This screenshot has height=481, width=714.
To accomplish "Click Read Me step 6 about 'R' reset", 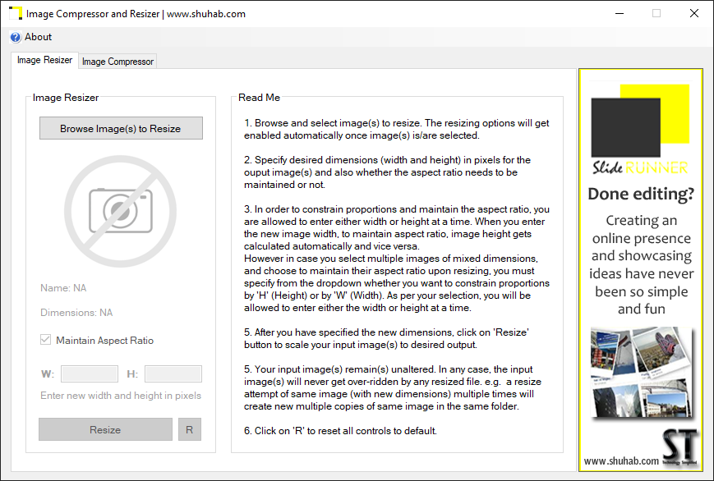I will (341, 430).
